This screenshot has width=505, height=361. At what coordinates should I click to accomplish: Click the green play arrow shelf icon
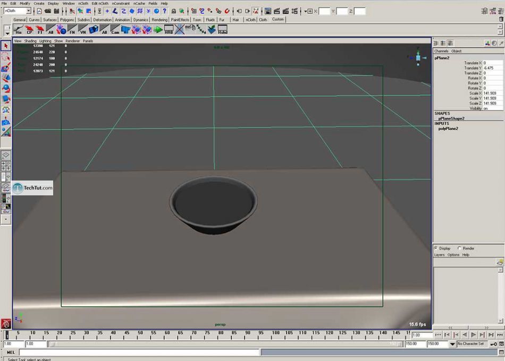pos(158,30)
